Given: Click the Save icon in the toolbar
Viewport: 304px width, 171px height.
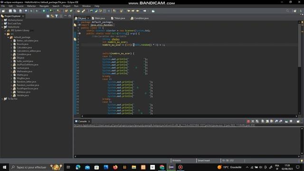Looking at the screenshot, I should [x=10, y=11].
